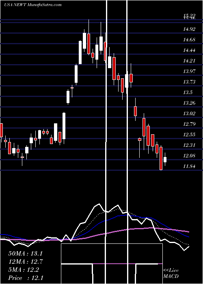Select the 13.26 price label
203x284 pixels.
click(x=189, y=103)
